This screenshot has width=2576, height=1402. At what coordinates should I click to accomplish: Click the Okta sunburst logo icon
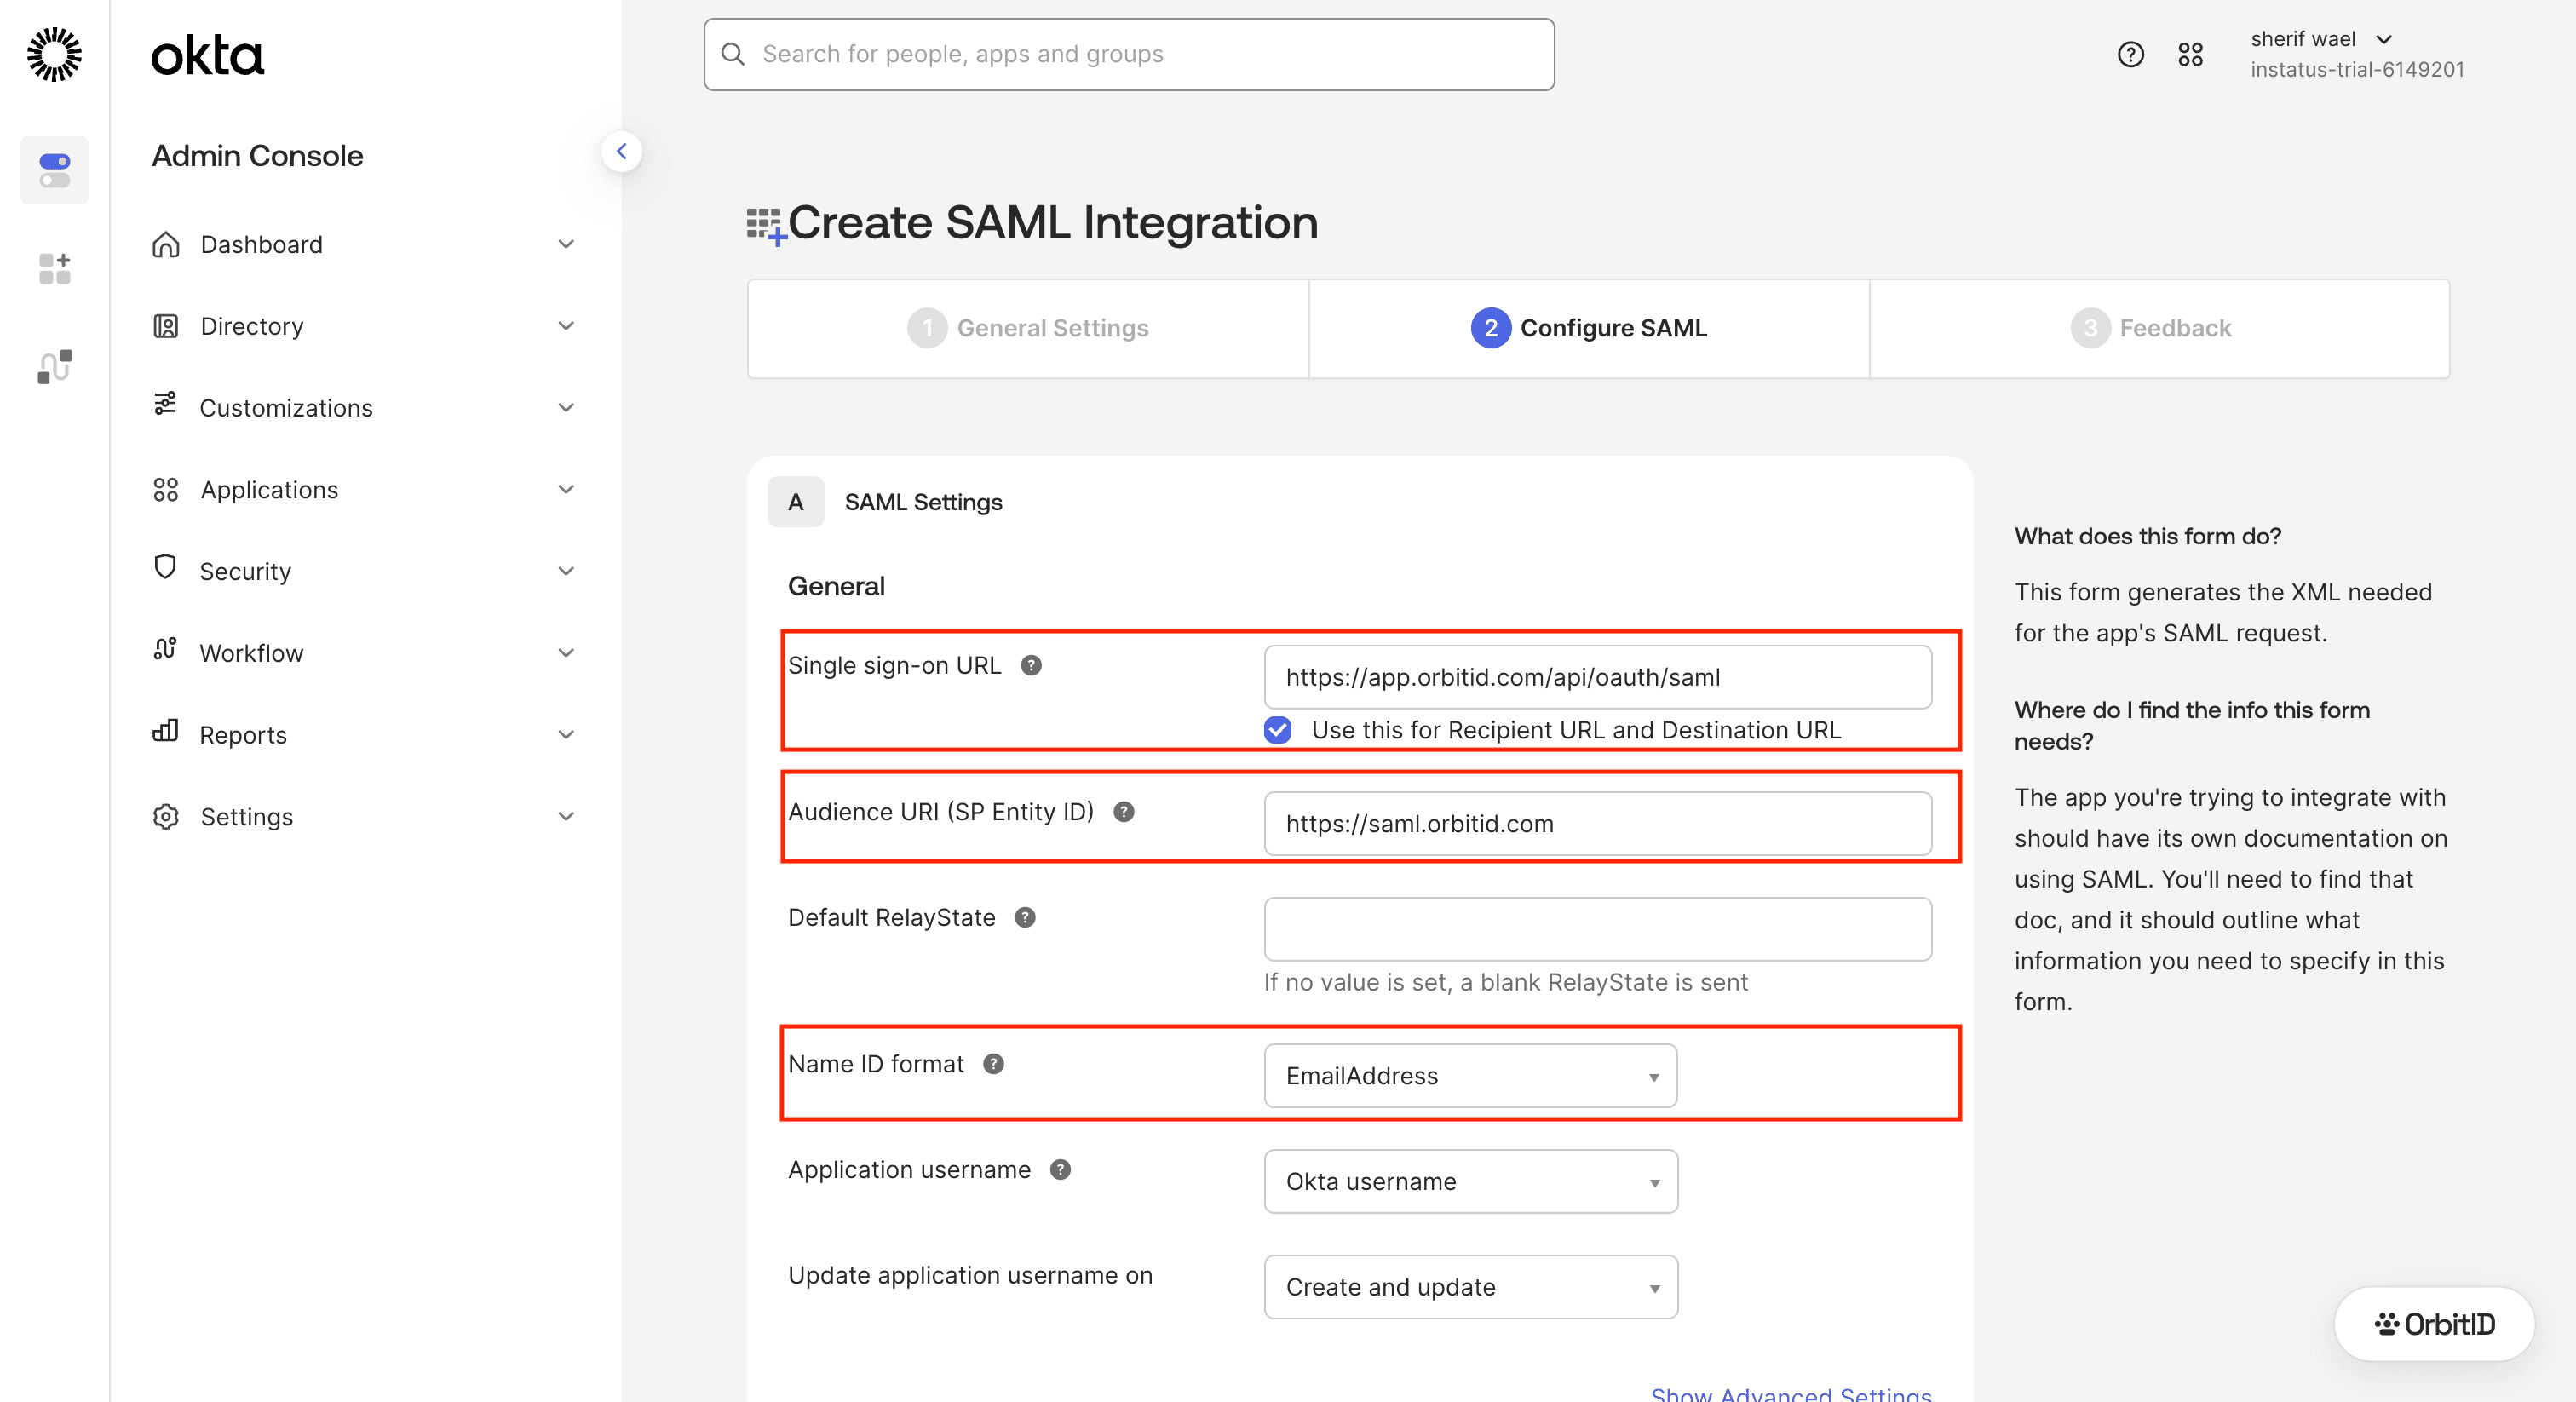[54, 54]
